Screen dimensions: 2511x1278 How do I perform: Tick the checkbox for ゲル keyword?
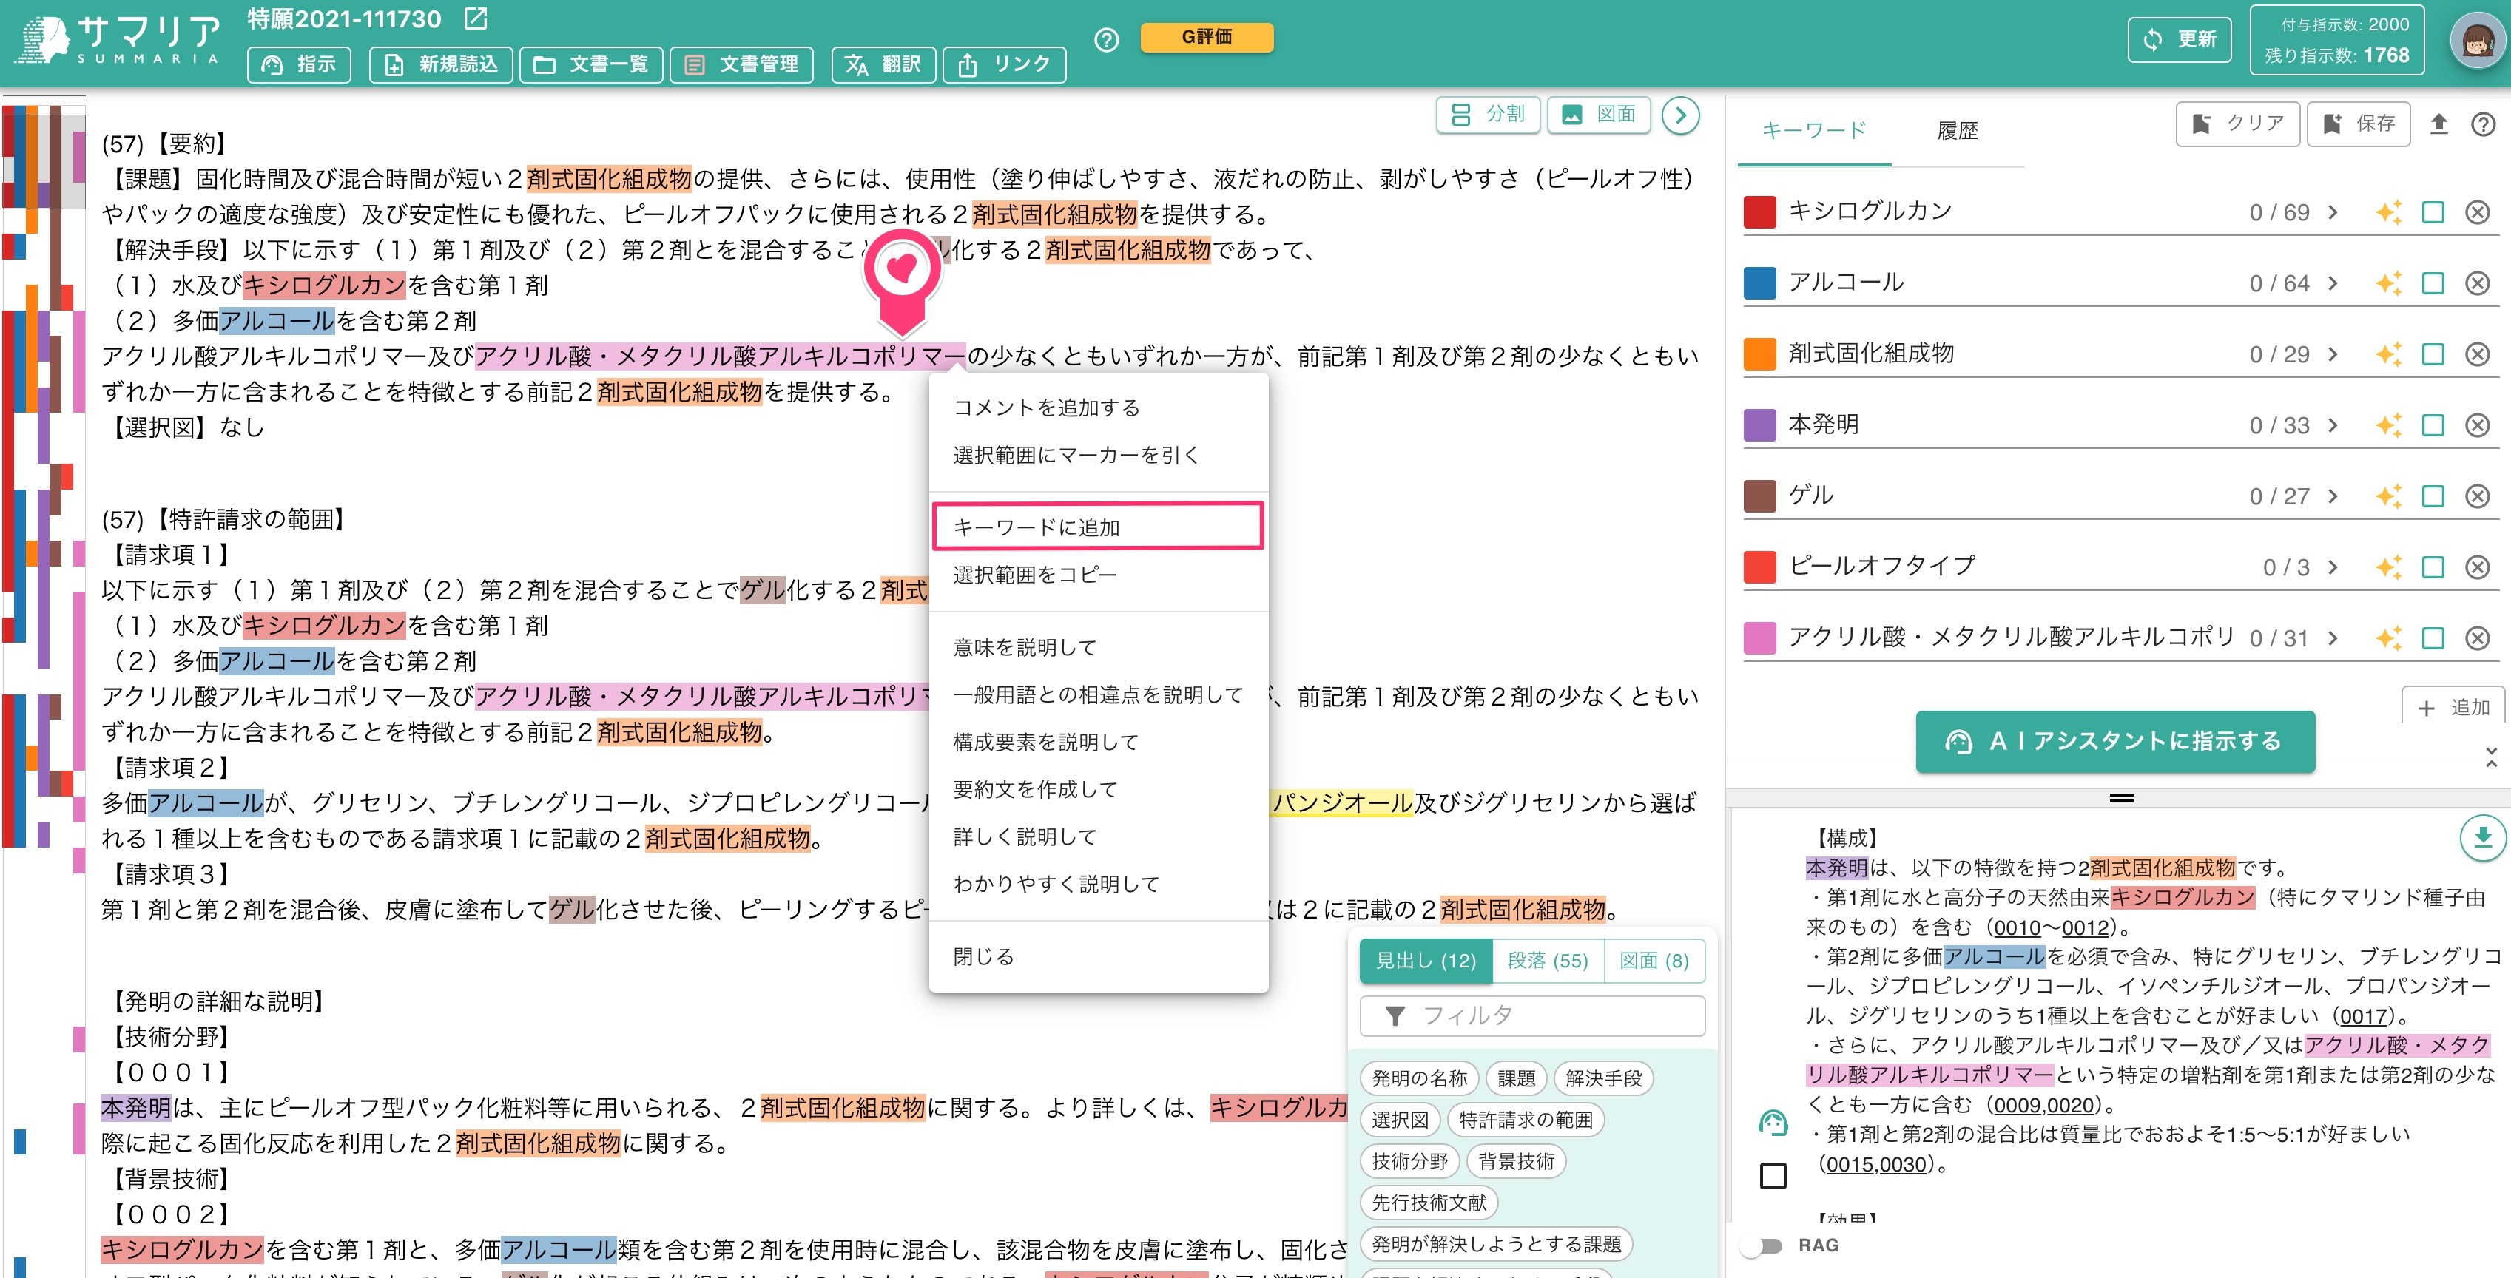pos(2433,497)
